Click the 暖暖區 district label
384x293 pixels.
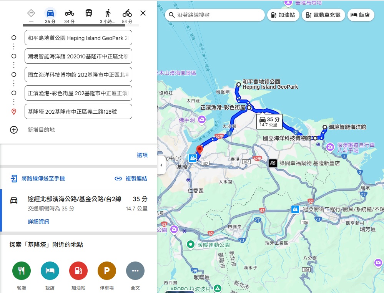pyautogui.click(x=201, y=277)
